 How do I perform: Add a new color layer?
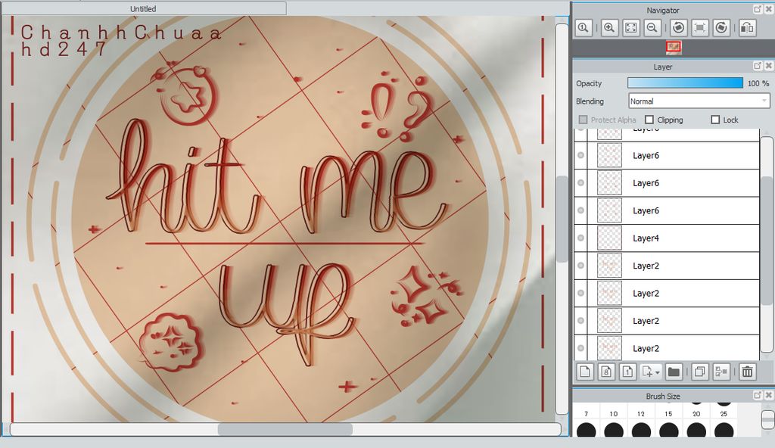[585, 372]
